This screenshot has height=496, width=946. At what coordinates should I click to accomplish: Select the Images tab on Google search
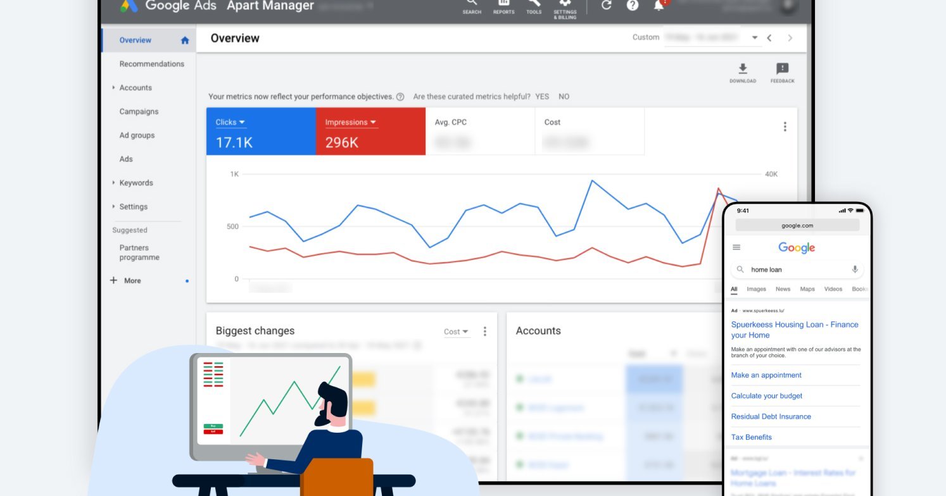tap(756, 289)
